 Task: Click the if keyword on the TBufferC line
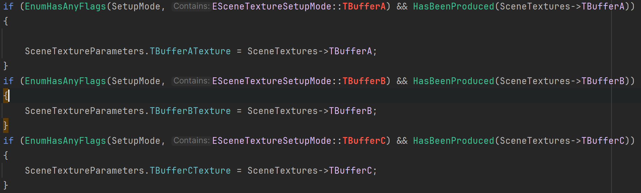pyautogui.click(x=8, y=141)
